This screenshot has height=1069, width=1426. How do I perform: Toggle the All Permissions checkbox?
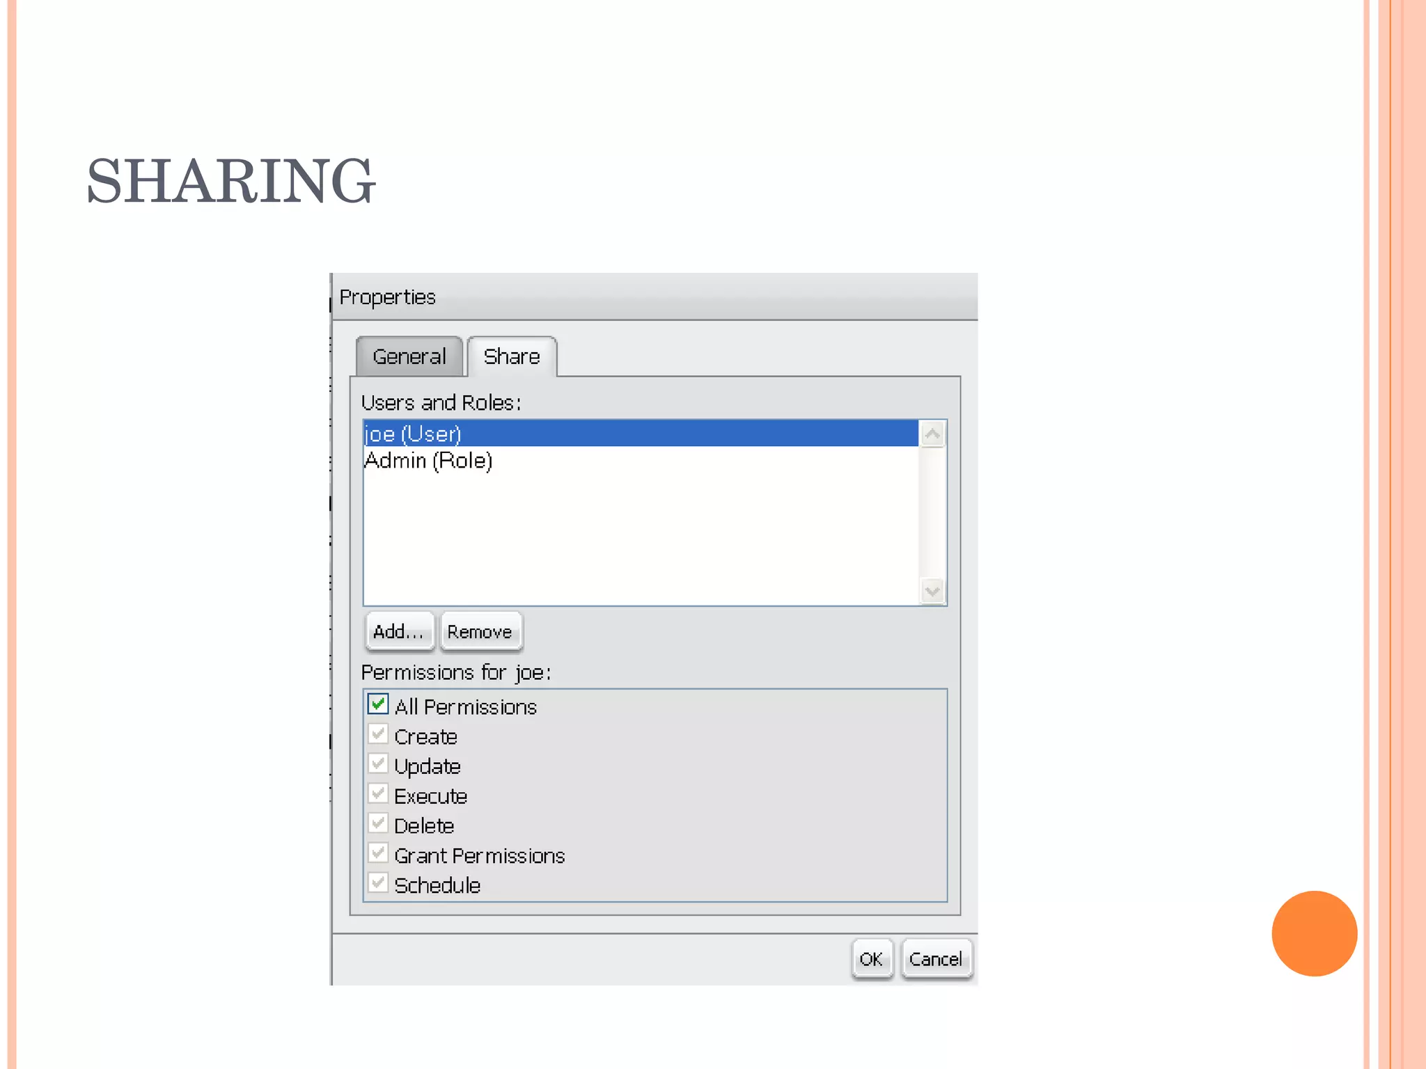coord(378,704)
